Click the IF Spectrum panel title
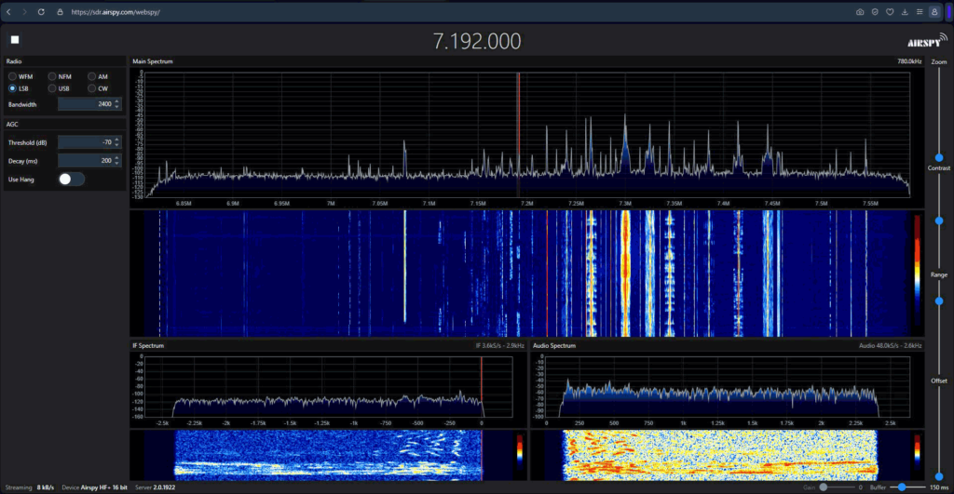Image resolution: width=954 pixels, height=494 pixels. [x=148, y=346]
